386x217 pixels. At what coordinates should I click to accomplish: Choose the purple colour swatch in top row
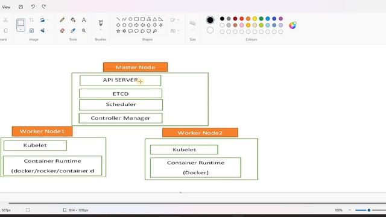[280, 19]
